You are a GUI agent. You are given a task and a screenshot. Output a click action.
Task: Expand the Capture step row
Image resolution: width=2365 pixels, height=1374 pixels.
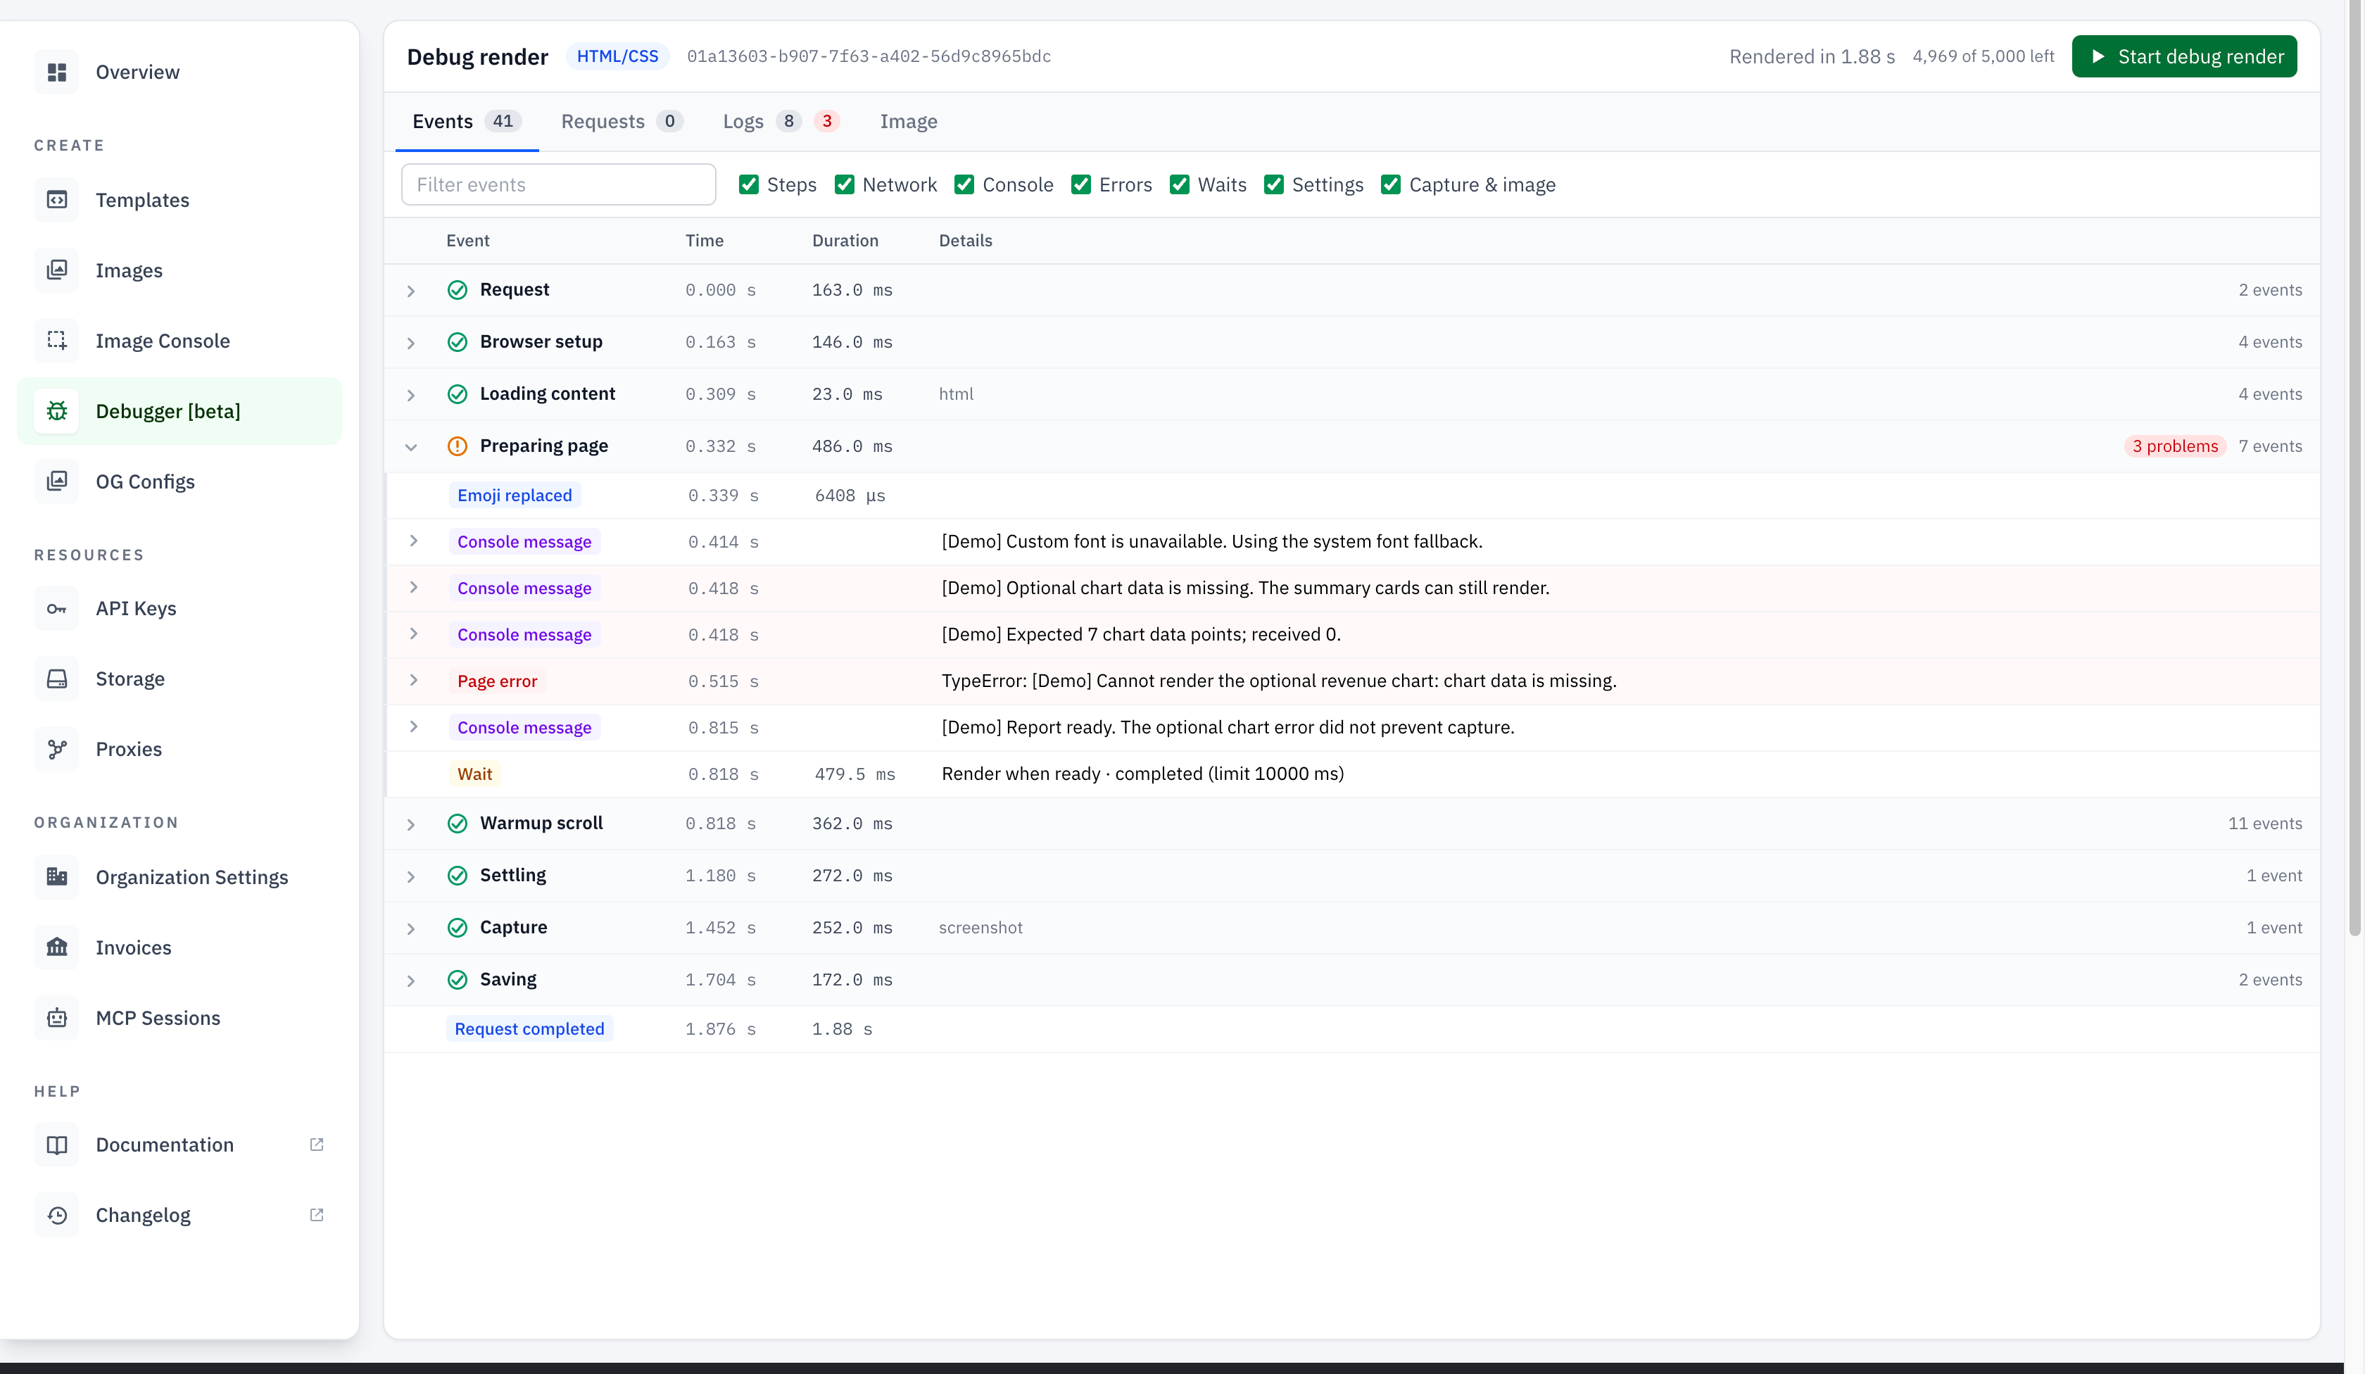coord(411,929)
